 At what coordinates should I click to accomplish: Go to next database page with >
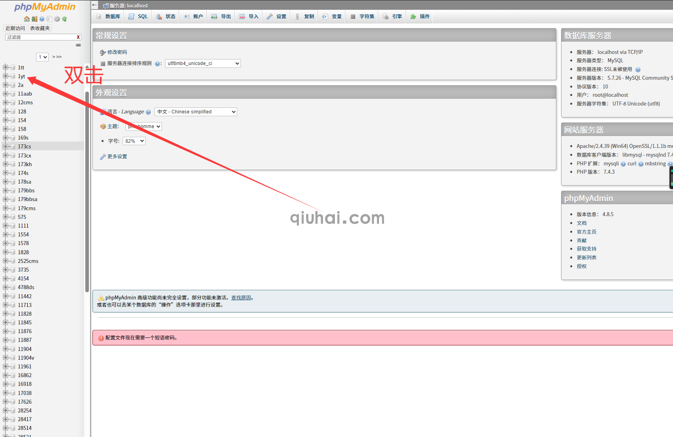(x=54, y=57)
